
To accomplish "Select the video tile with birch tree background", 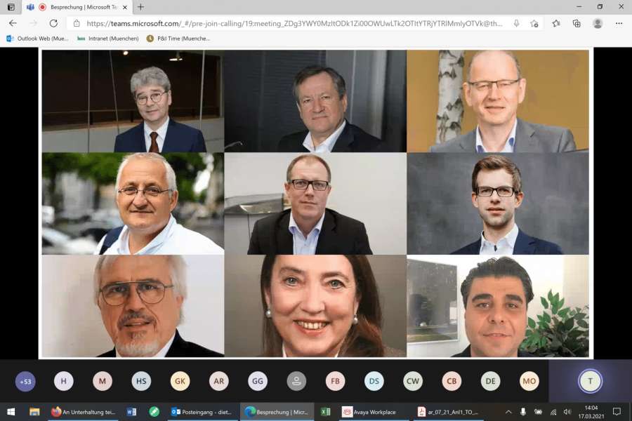I will [498, 101].
